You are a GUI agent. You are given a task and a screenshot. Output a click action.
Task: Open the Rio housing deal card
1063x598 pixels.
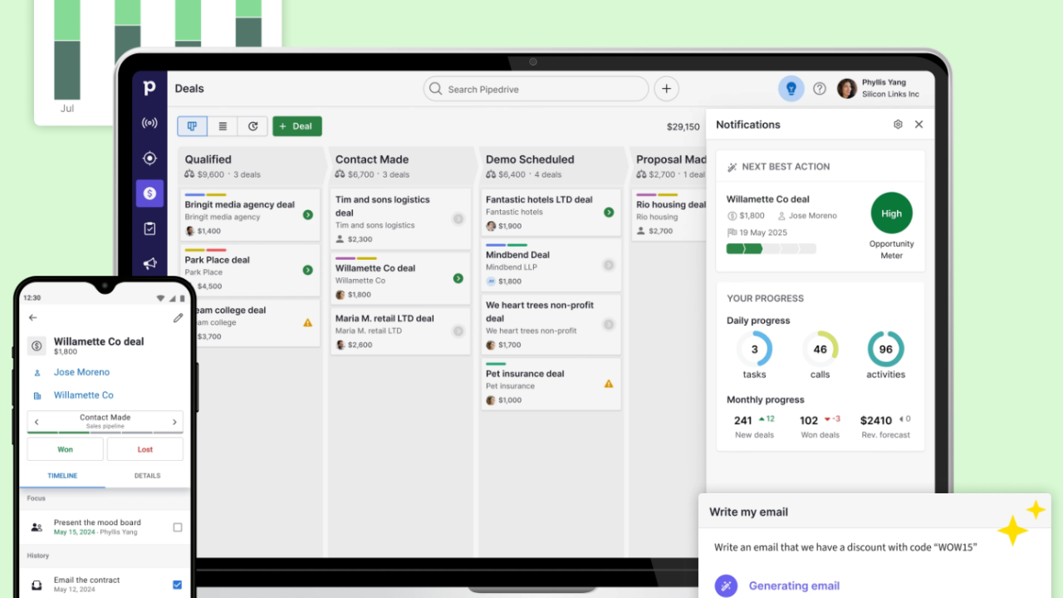[669, 215]
